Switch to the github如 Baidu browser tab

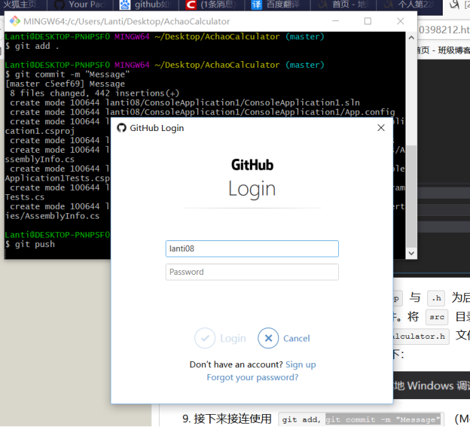click(x=145, y=5)
